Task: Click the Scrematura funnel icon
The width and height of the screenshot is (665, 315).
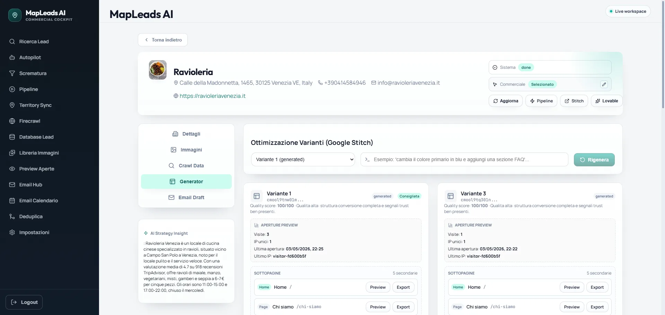Action: pos(12,73)
